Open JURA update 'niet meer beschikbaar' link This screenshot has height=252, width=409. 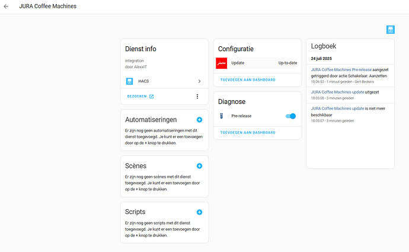click(x=338, y=109)
